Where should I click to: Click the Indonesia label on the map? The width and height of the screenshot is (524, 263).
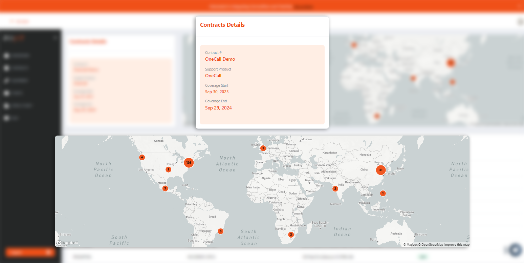click(x=379, y=209)
